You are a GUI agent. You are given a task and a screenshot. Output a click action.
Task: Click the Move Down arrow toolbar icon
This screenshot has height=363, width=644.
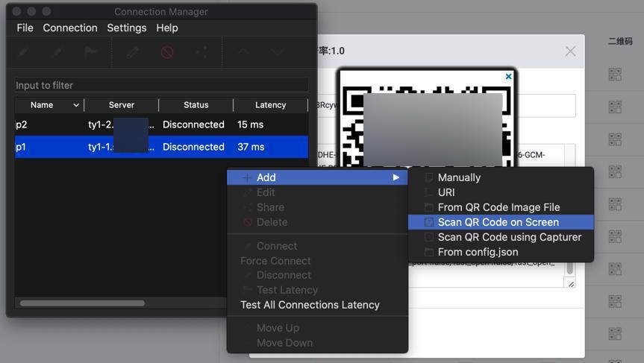click(x=278, y=52)
